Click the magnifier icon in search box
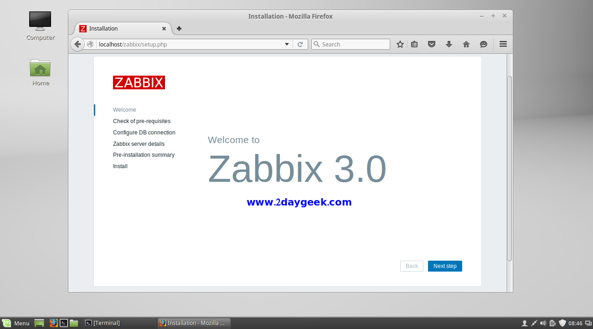This screenshot has height=329, width=593. [x=316, y=44]
